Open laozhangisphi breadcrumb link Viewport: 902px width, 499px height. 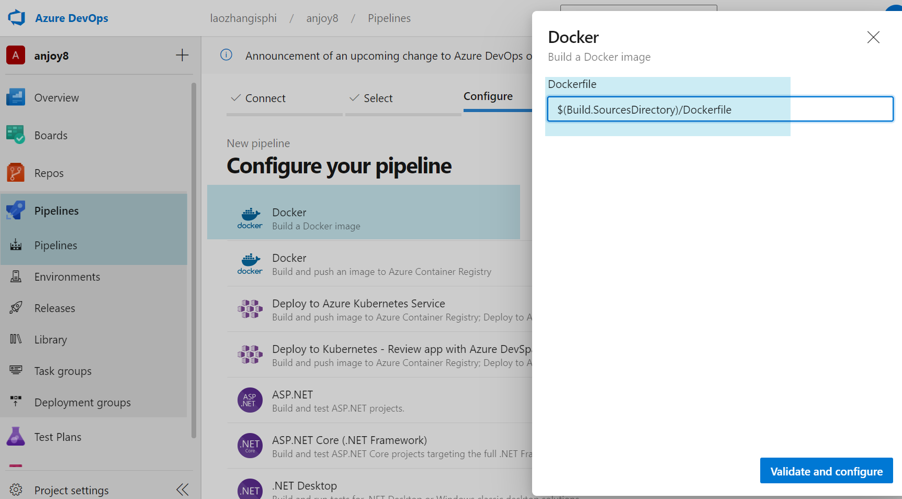(243, 18)
